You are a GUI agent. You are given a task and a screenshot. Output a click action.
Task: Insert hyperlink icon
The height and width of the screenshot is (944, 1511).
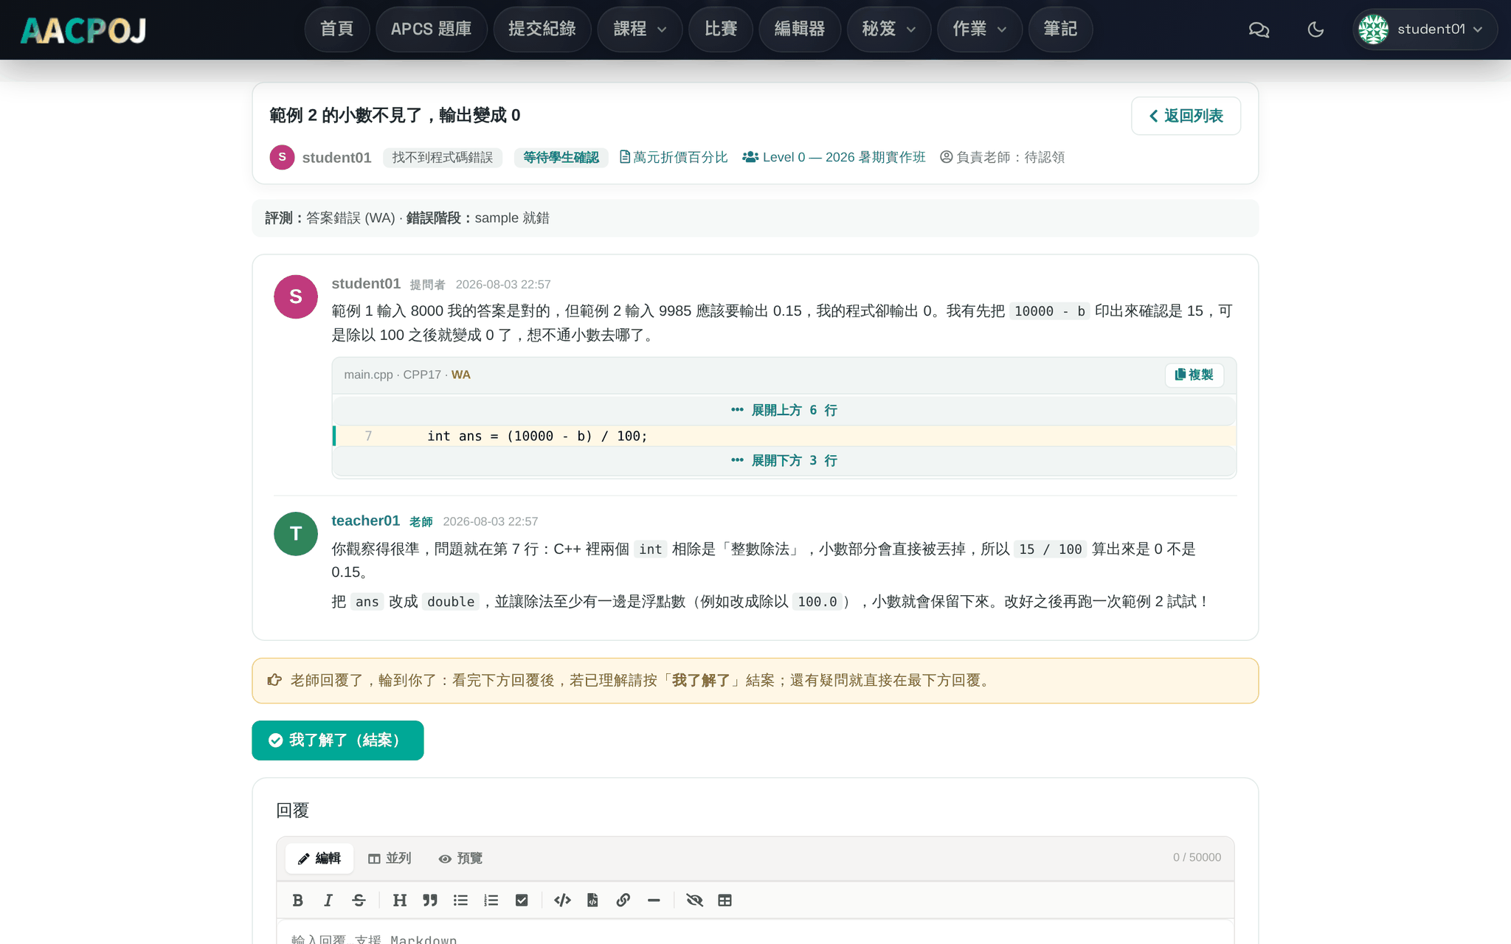(x=623, y=900)
